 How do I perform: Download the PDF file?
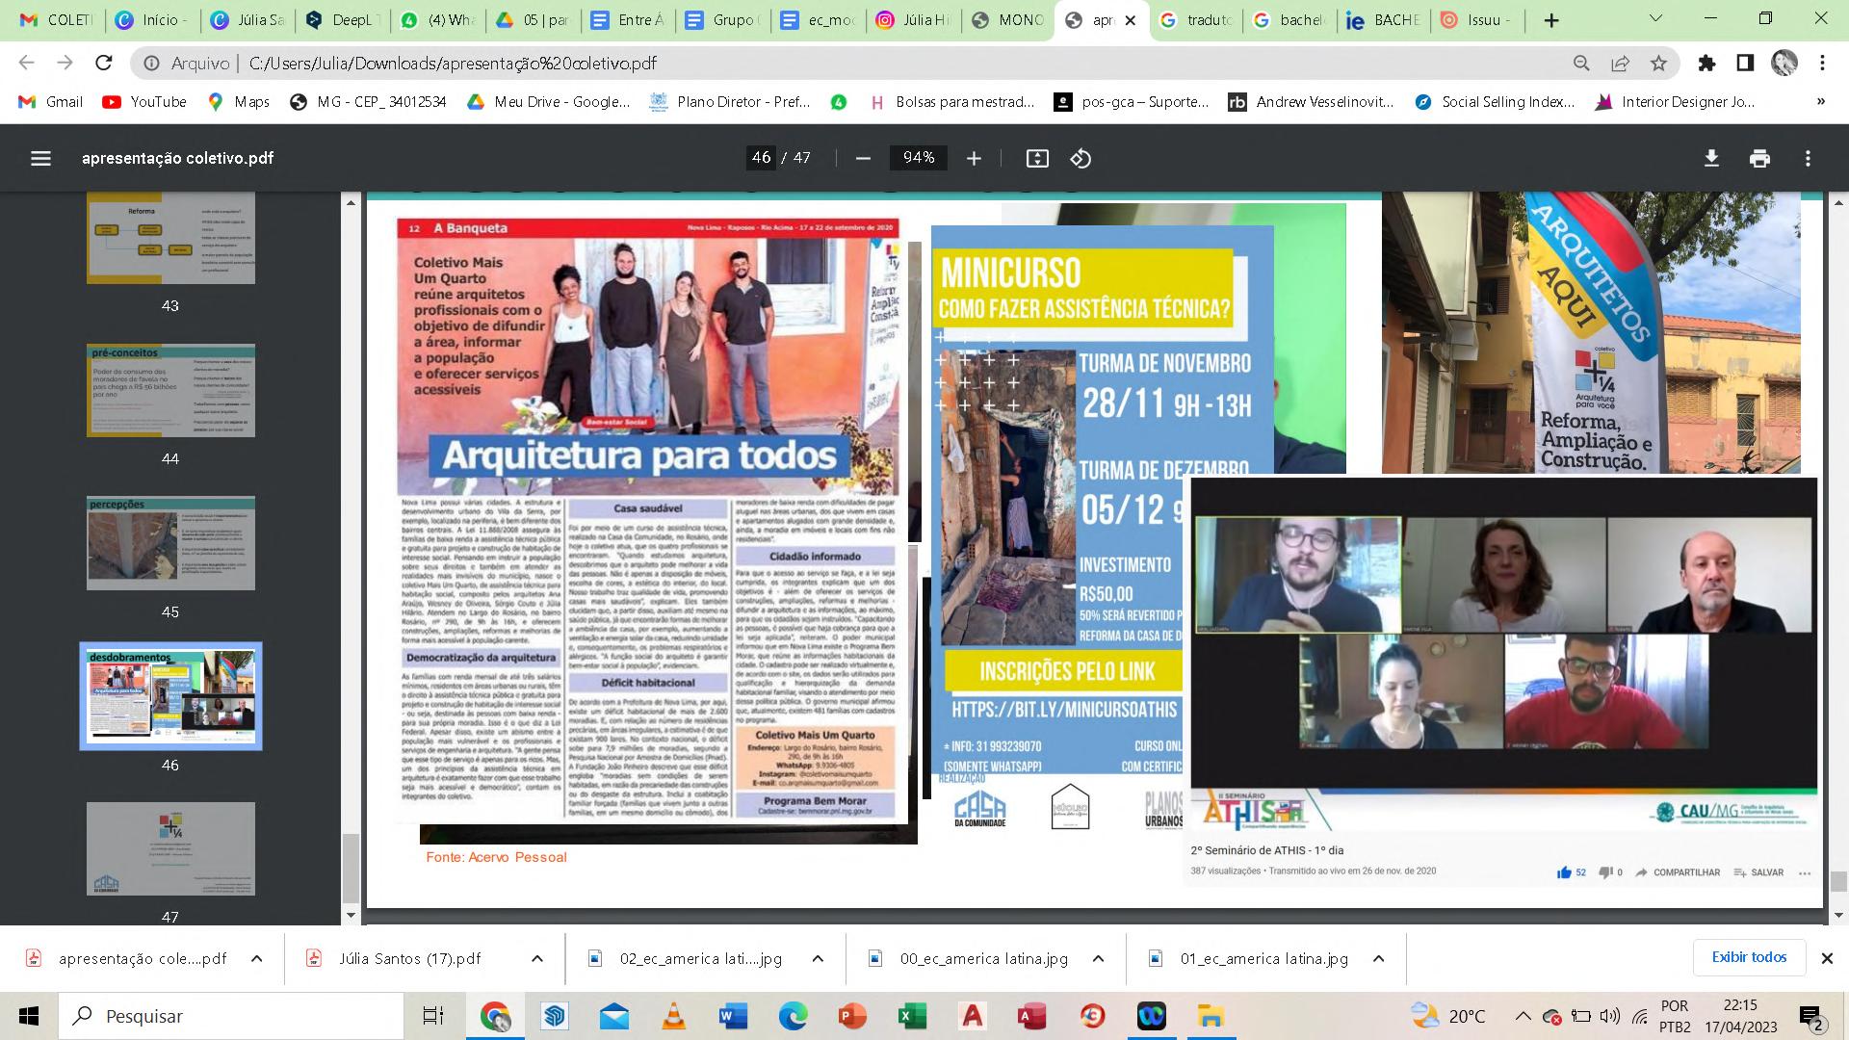[1711, 158]
